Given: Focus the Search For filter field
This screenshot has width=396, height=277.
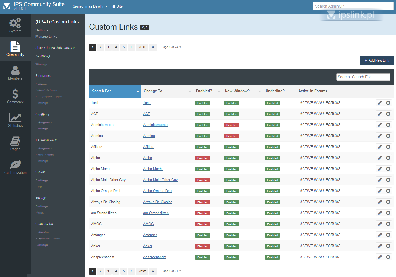Looking at the screenshot, I should click(363, 77).
